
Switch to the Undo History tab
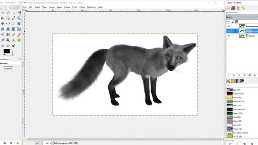[243, 8]
